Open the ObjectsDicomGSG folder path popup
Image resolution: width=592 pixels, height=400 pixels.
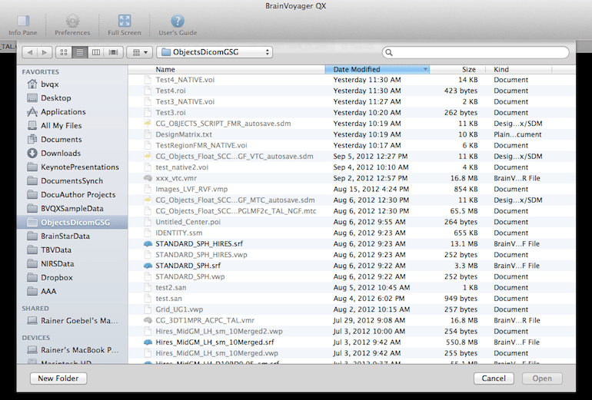coord(215,52)
